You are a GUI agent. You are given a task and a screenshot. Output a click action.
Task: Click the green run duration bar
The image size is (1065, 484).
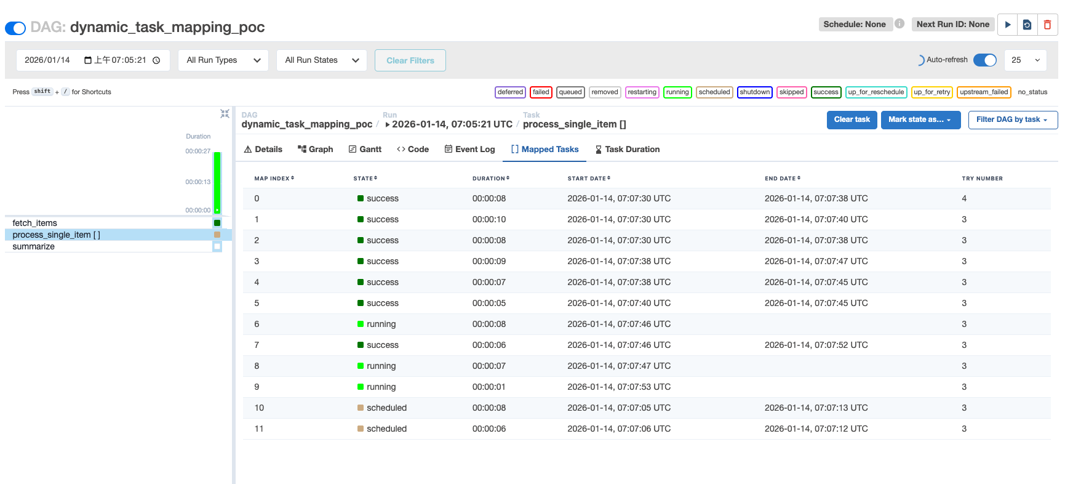point(217,182)
